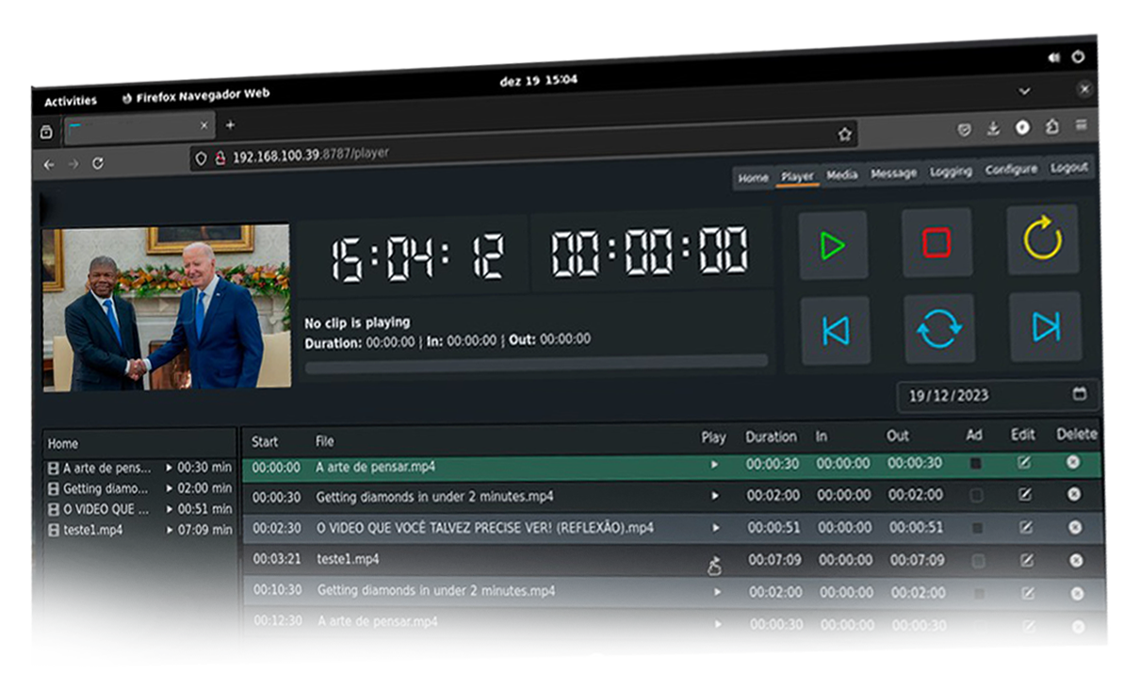Click the Logout button
The width and height of the screenshot is (1140, 691).
pos(1069,168)
